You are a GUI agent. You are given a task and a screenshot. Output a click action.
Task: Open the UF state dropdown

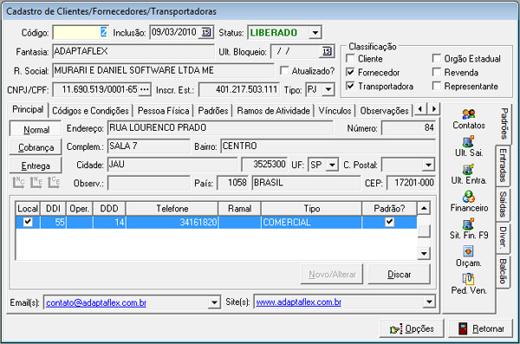332,165
